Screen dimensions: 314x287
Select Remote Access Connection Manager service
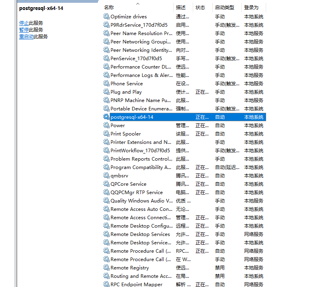pyautogui.click(x=140, y=218)
